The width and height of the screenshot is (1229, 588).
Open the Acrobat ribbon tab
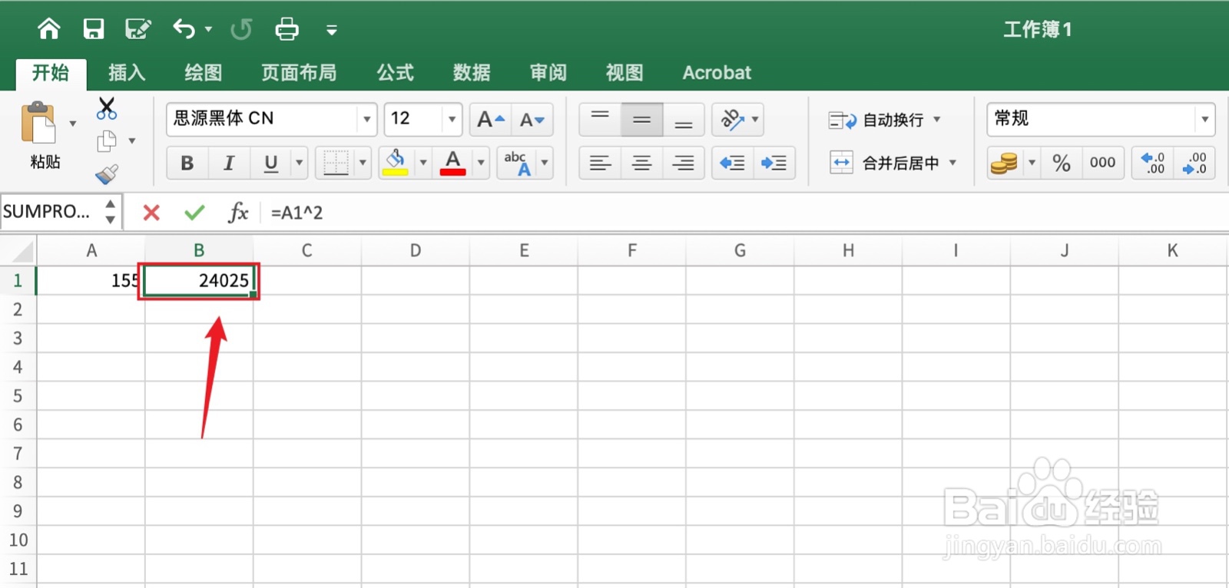pos(717,73)
